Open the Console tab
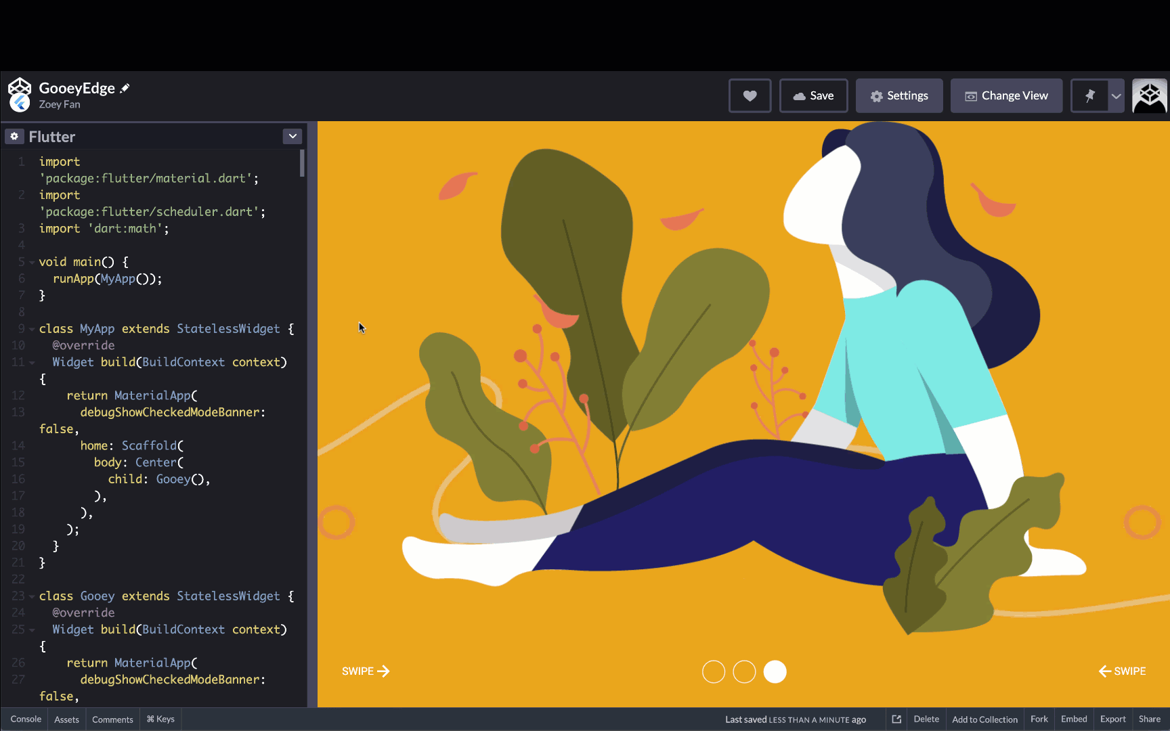 coord(26,719)
